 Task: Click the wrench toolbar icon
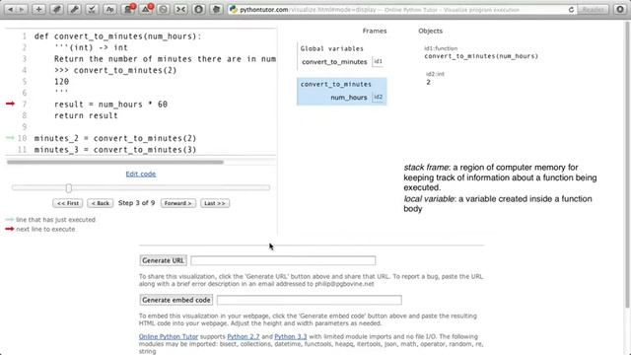[x=74, y=9]
